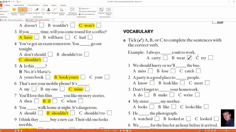
Task: Choose the Shapes annotation tool
Action: click(x=30, y=10)
